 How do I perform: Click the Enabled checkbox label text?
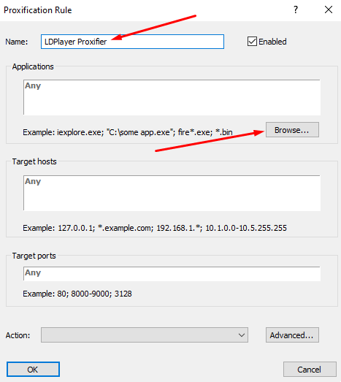(272, 42)
